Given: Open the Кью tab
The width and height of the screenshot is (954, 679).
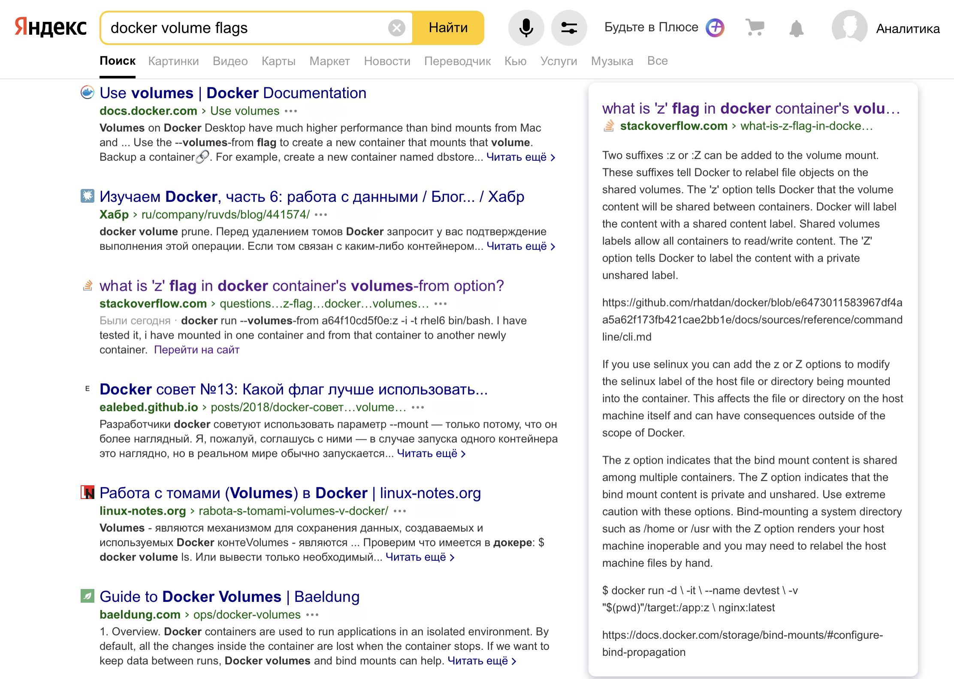Looking at the screenshot, I should [x=516, y=61].
